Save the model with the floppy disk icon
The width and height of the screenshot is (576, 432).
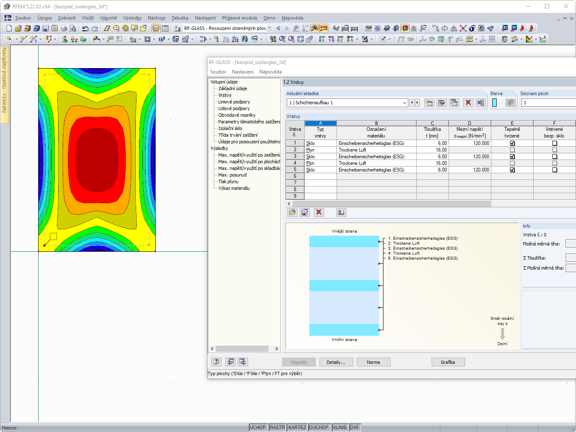tap(46, 28)
